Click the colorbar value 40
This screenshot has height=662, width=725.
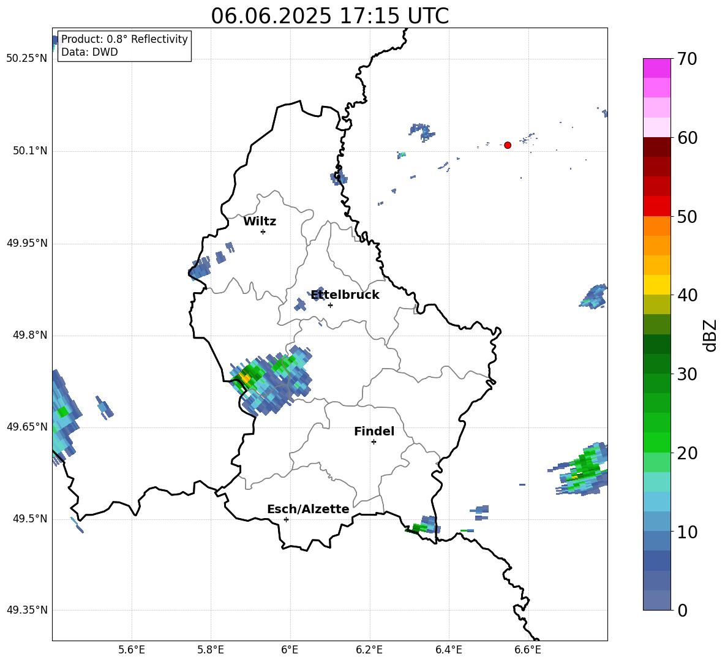[687, 295]
